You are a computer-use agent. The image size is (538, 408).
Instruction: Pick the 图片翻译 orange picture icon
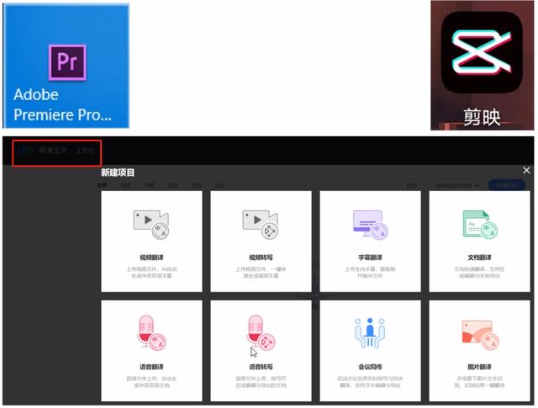pos(479,333)
